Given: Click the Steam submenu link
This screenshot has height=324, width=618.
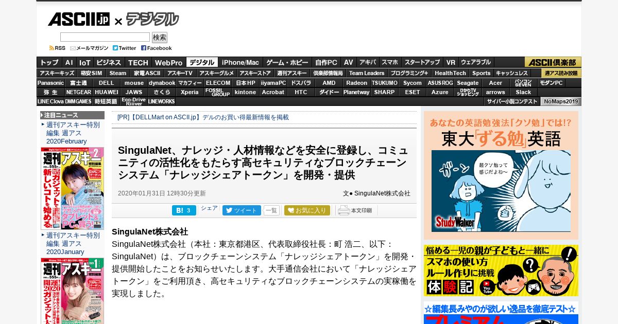Looking at the screenshot, I should point(118,73).
